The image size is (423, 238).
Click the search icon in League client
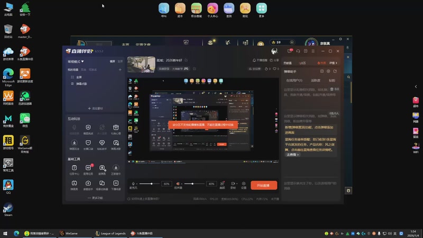[348, 77]
